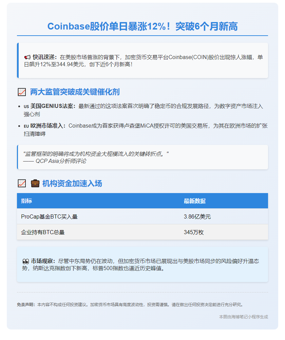Click the table header 指标

point(26,201)
